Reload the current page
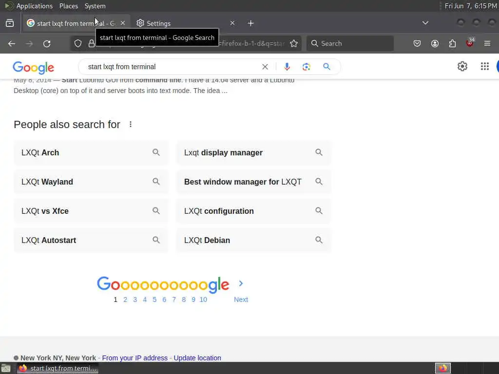Screen dimensions: 499x374 [x=47, y=43]
